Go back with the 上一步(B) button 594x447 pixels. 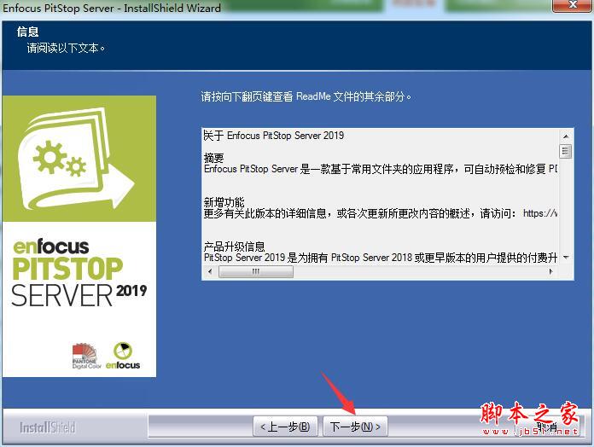click(285, 427)
